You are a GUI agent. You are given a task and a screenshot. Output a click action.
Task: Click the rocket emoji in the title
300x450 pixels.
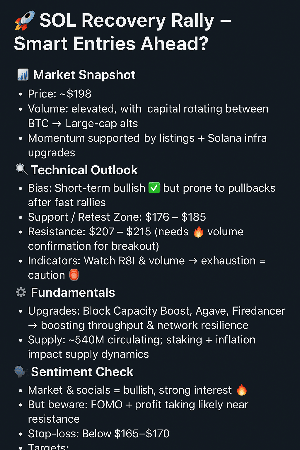[25, 21]
